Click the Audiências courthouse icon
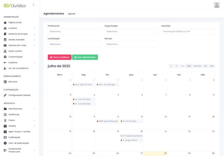 tap(5, 114)
